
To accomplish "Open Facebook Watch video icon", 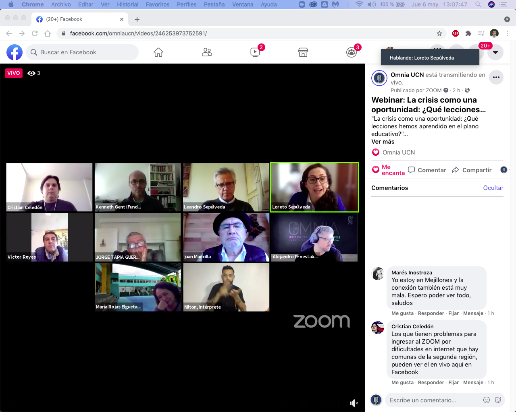I will click(255, 52).
